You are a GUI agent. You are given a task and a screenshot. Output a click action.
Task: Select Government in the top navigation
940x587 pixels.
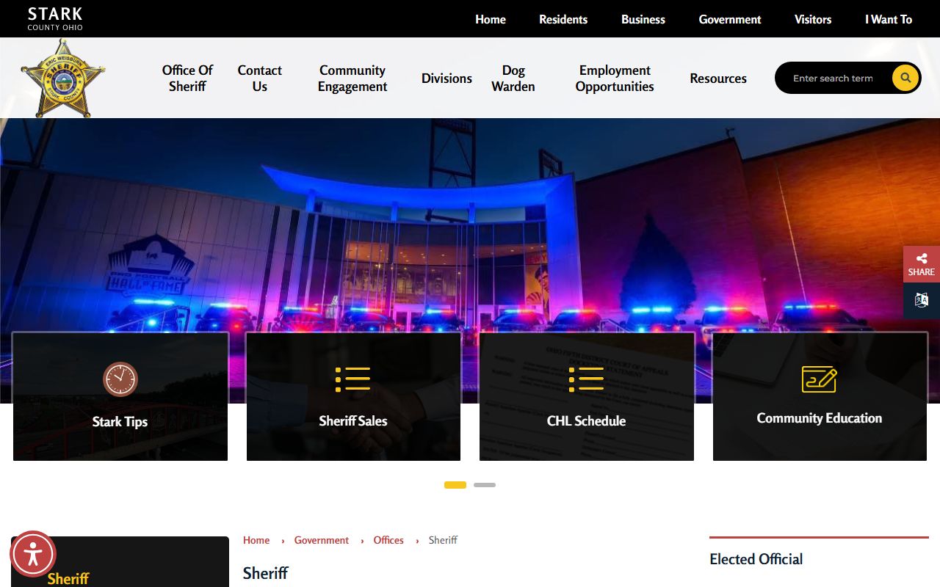730,20
